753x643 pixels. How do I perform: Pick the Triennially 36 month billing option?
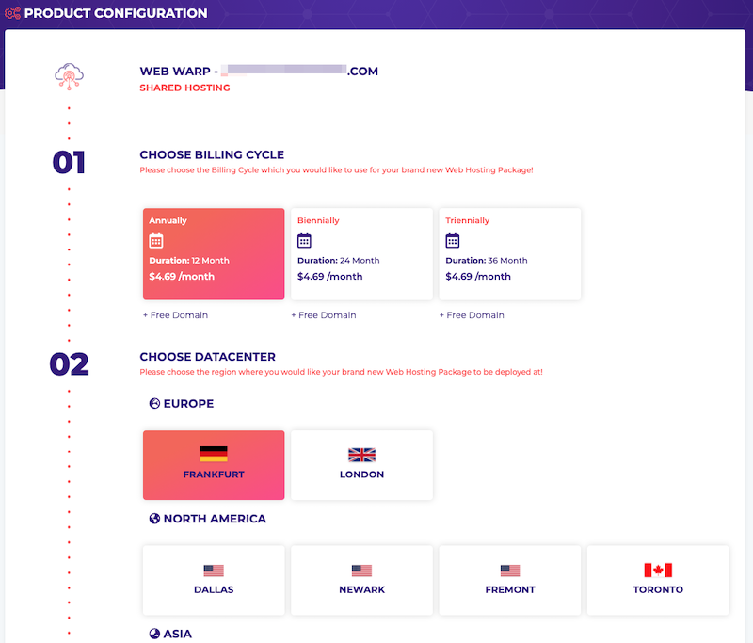tap(510, 254)
